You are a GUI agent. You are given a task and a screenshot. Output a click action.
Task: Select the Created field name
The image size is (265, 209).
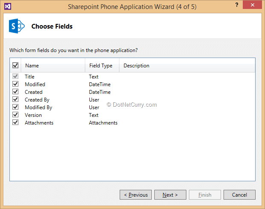click(x=34, y=92)
